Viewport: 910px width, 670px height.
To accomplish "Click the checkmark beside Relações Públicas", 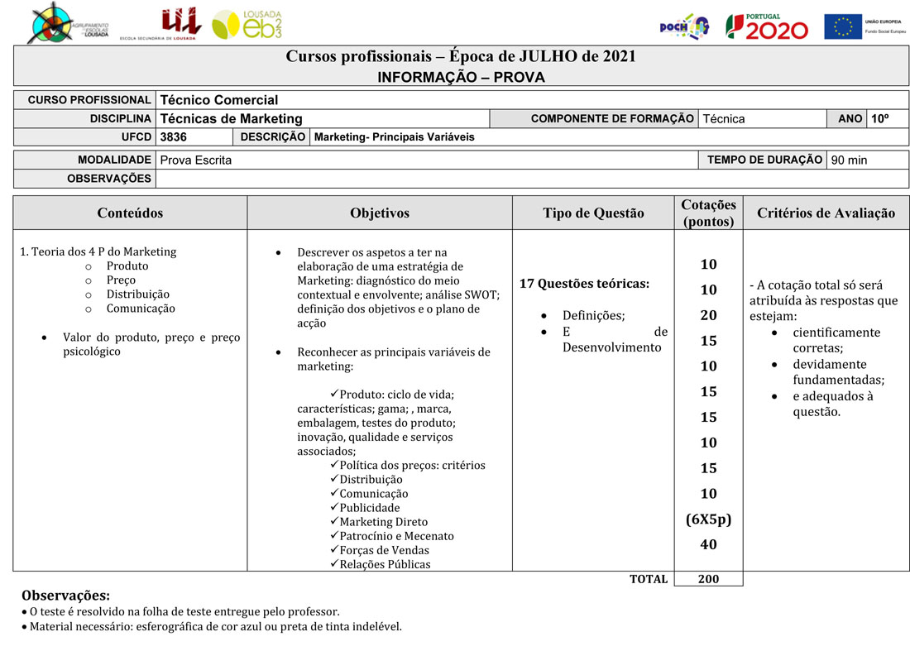I will [x=334, y=564].
